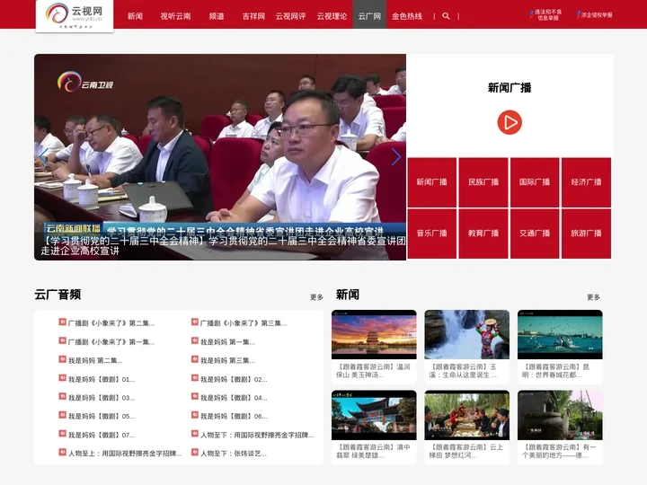The width and height of the screenshot is (647, 485).
Task: Click audio icon beside 我是妈妈【微剧】04
Action: pyautogui.click(x=195, y=396)
